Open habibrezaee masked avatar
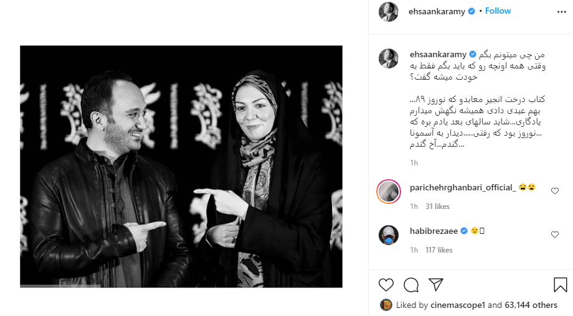The width and height of the screenshot is (573, 316). coord(389,235)
